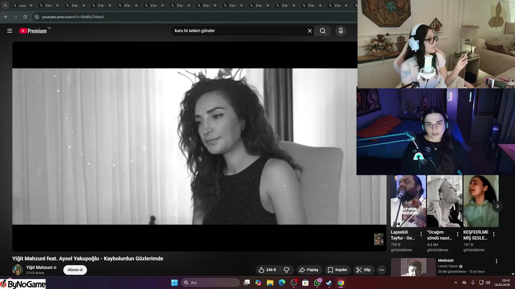This screenshot has width=515, height=289.
Task: Open Medcezir video thumbnail
Action: point(413,267)
